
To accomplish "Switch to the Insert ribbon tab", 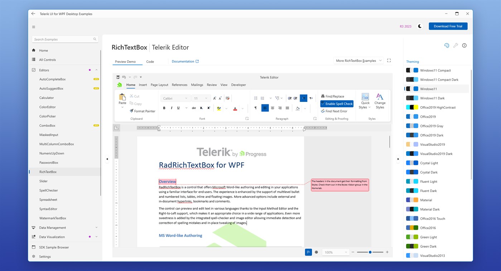I will (x=143, y=85).
